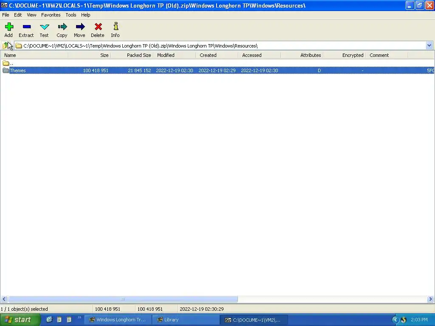The height and width of the screenshot is (326, 435).
Task: Expand the address bar path dropdown
Action: (x=429, y=45)
